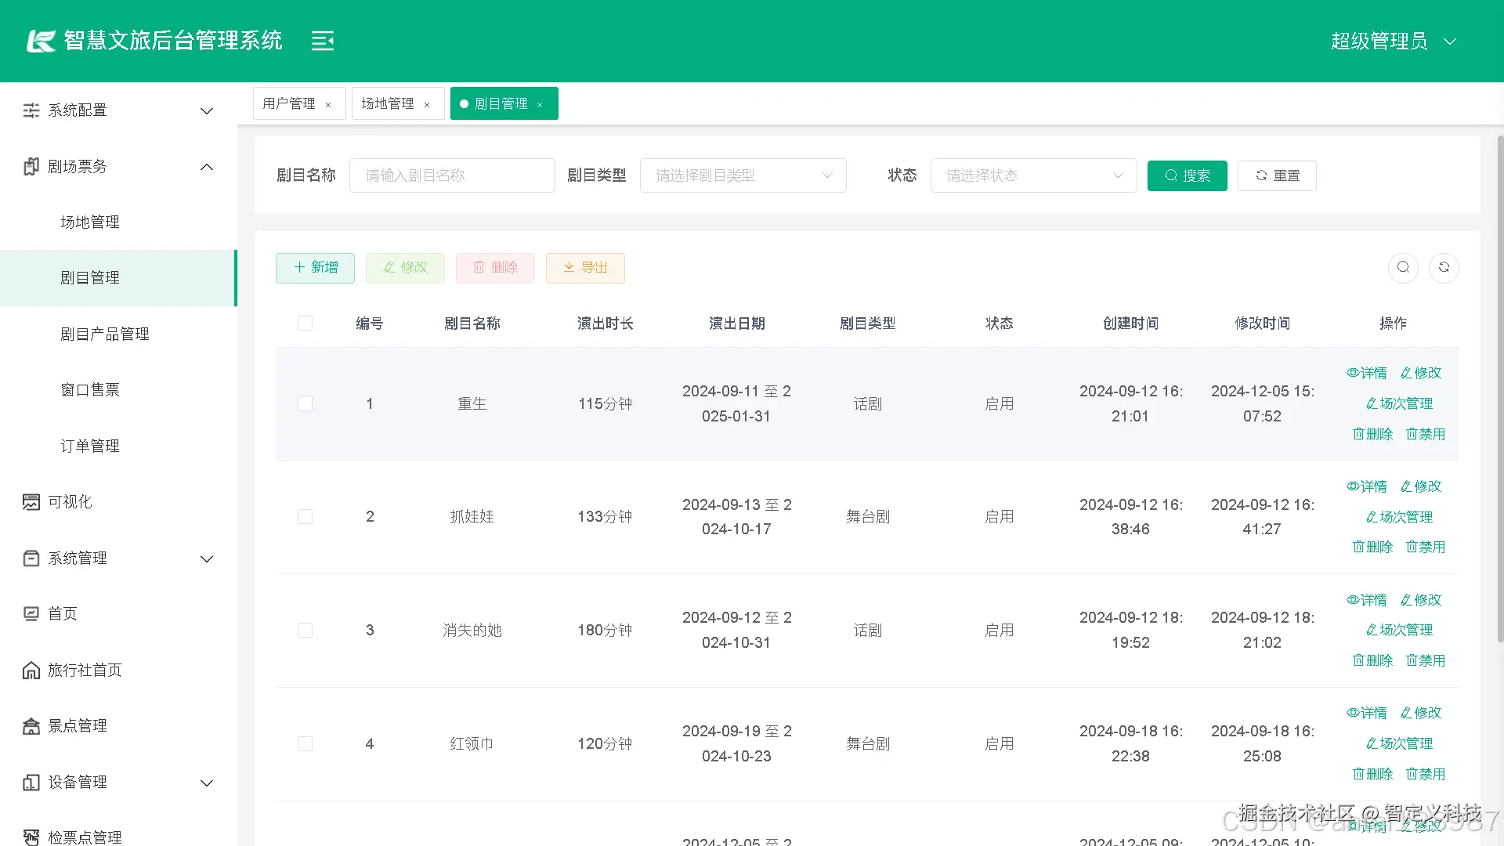Viewport: 1504px width, 846px height.
Task: Click the round refresh table icon
Action: (x=1444, y=268)
